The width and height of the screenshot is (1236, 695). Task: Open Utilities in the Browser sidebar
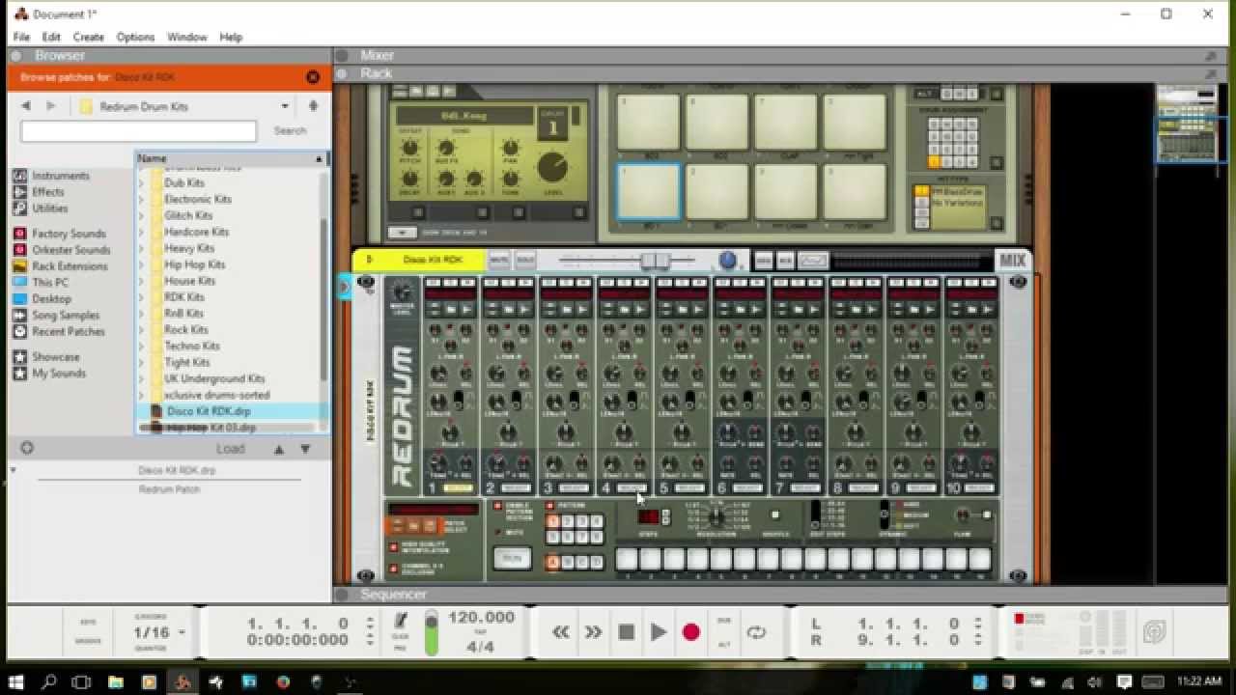coord(41,208)
